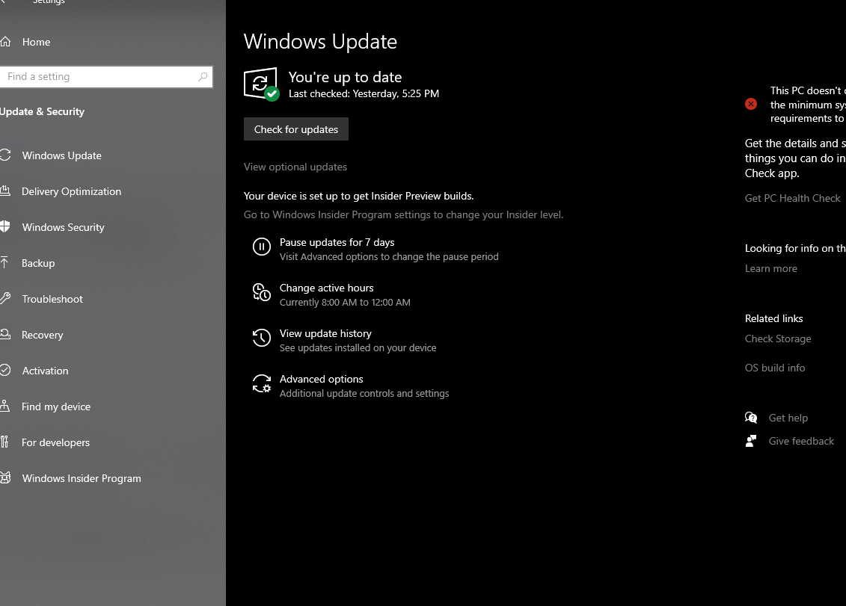Go to Activation settings
Screen dimensions: 846x606
pos(45,371)
